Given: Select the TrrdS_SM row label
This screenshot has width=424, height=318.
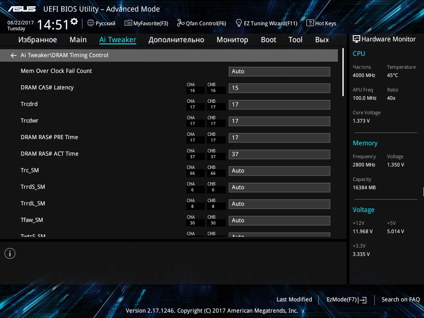Looking at the screenshot, I should 33,187.
